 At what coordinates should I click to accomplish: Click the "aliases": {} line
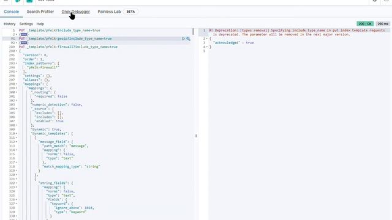36,80
